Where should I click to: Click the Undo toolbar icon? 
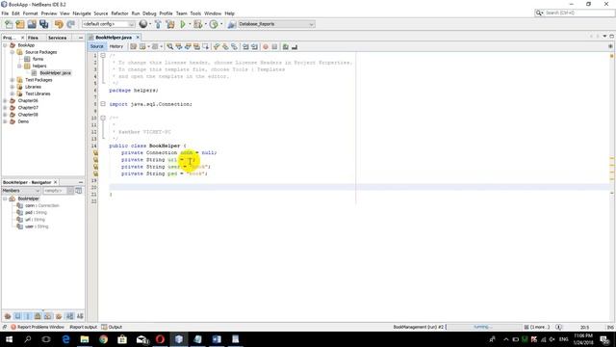tap(59, 24)
